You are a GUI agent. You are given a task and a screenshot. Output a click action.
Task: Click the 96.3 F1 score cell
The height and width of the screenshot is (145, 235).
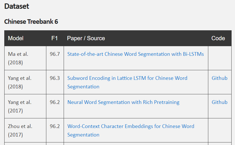tap(55, 78)
